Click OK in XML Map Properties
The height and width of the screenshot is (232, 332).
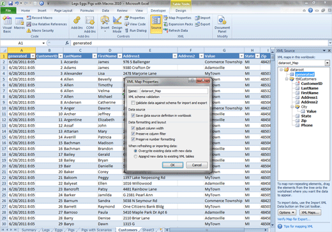(x=172, y=165)
